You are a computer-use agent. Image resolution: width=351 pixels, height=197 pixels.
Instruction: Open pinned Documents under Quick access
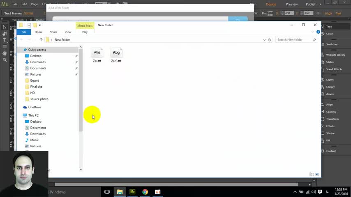click(x=38, y=68)
